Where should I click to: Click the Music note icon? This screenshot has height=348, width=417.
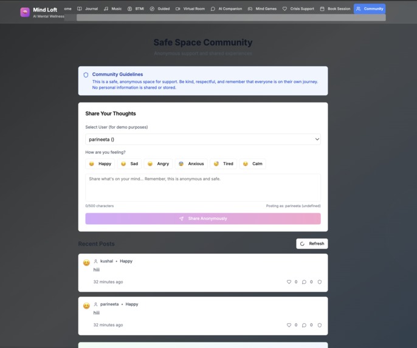coord(106,9)
